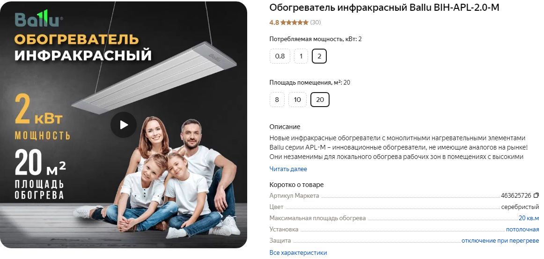Choose 10 m² room area option
Viewport: 544px width, 259px height.
297,100
